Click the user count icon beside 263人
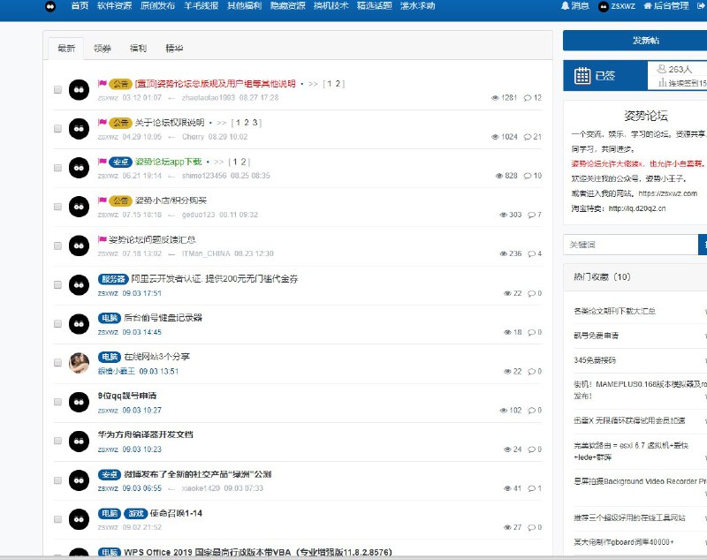Image resolution: width=707 pixels, height=559 pixels. point(661,69)
